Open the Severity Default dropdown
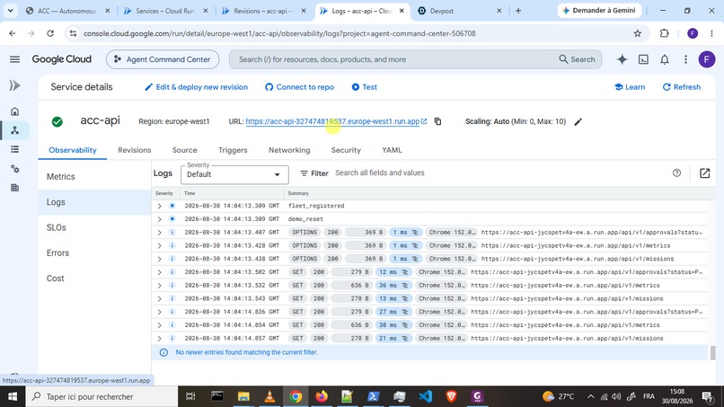Viewport: 724px width, 407px height. [234, 174]
